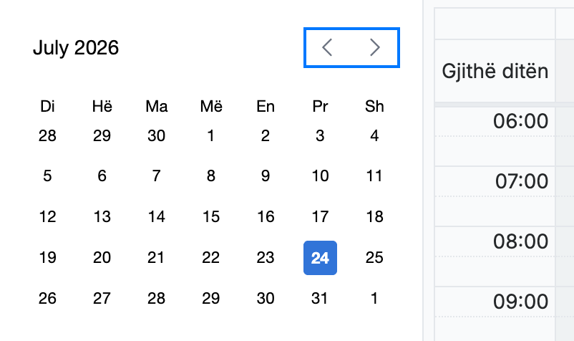574x341 pixels.
Task: Select date 19 under Di column
Action: coord(47,257)
